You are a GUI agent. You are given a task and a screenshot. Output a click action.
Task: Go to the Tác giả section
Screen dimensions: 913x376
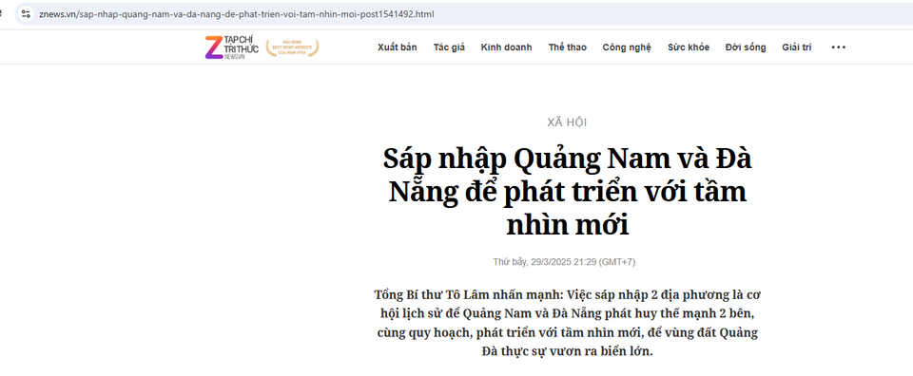coord(449,47)
